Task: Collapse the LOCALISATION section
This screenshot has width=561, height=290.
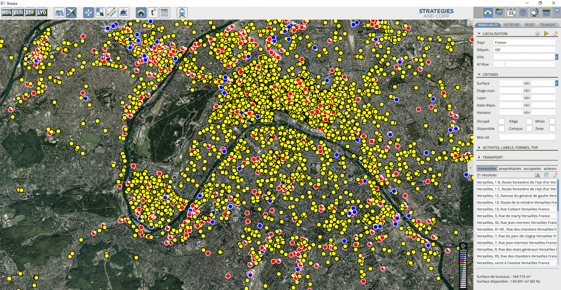Action: [x=479, y=34]
